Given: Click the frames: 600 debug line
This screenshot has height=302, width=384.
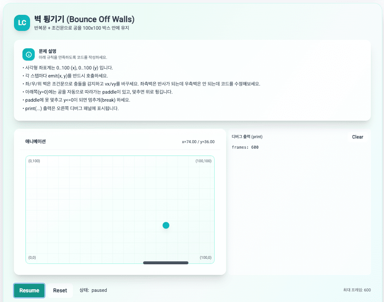Looking at the screenshot, I should [245, 147].
